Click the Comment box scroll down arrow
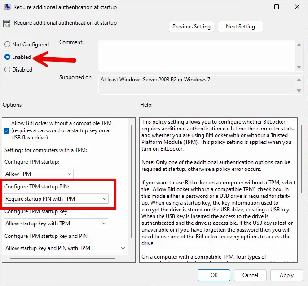Viewport: 308px width, 286px height. [x=299, y=67]
